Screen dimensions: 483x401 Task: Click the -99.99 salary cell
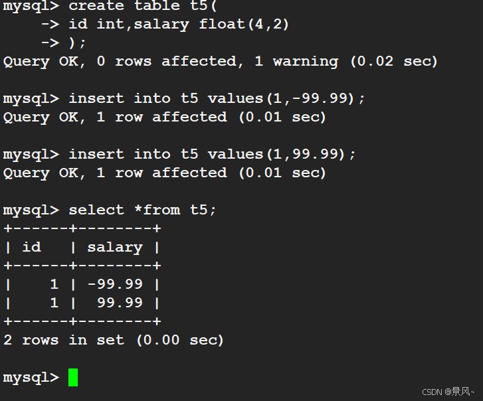coord(115,284)
